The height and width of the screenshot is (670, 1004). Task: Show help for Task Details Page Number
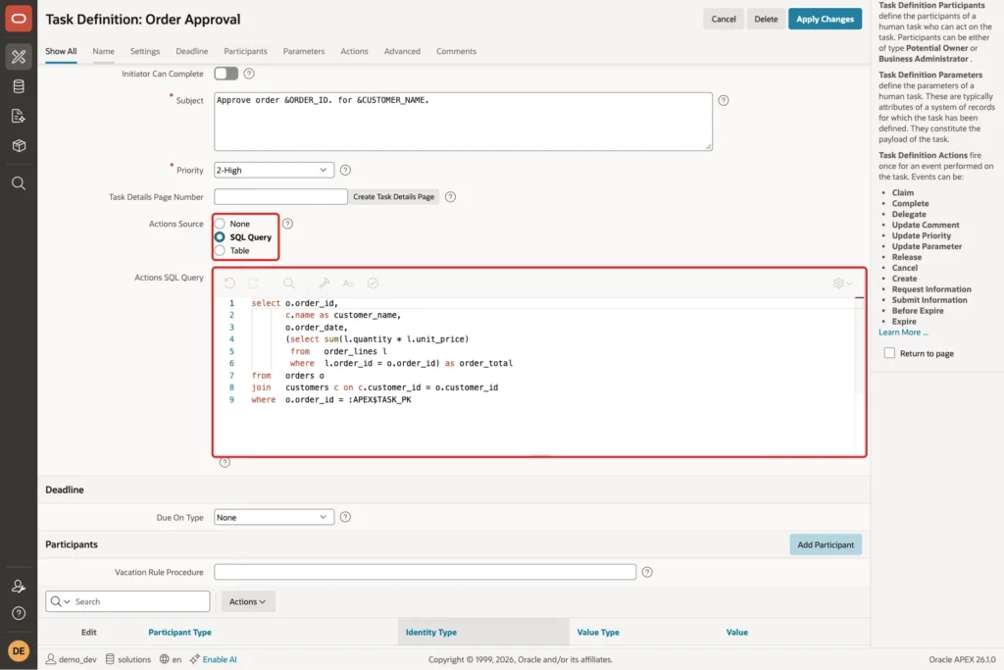(450, 197)
